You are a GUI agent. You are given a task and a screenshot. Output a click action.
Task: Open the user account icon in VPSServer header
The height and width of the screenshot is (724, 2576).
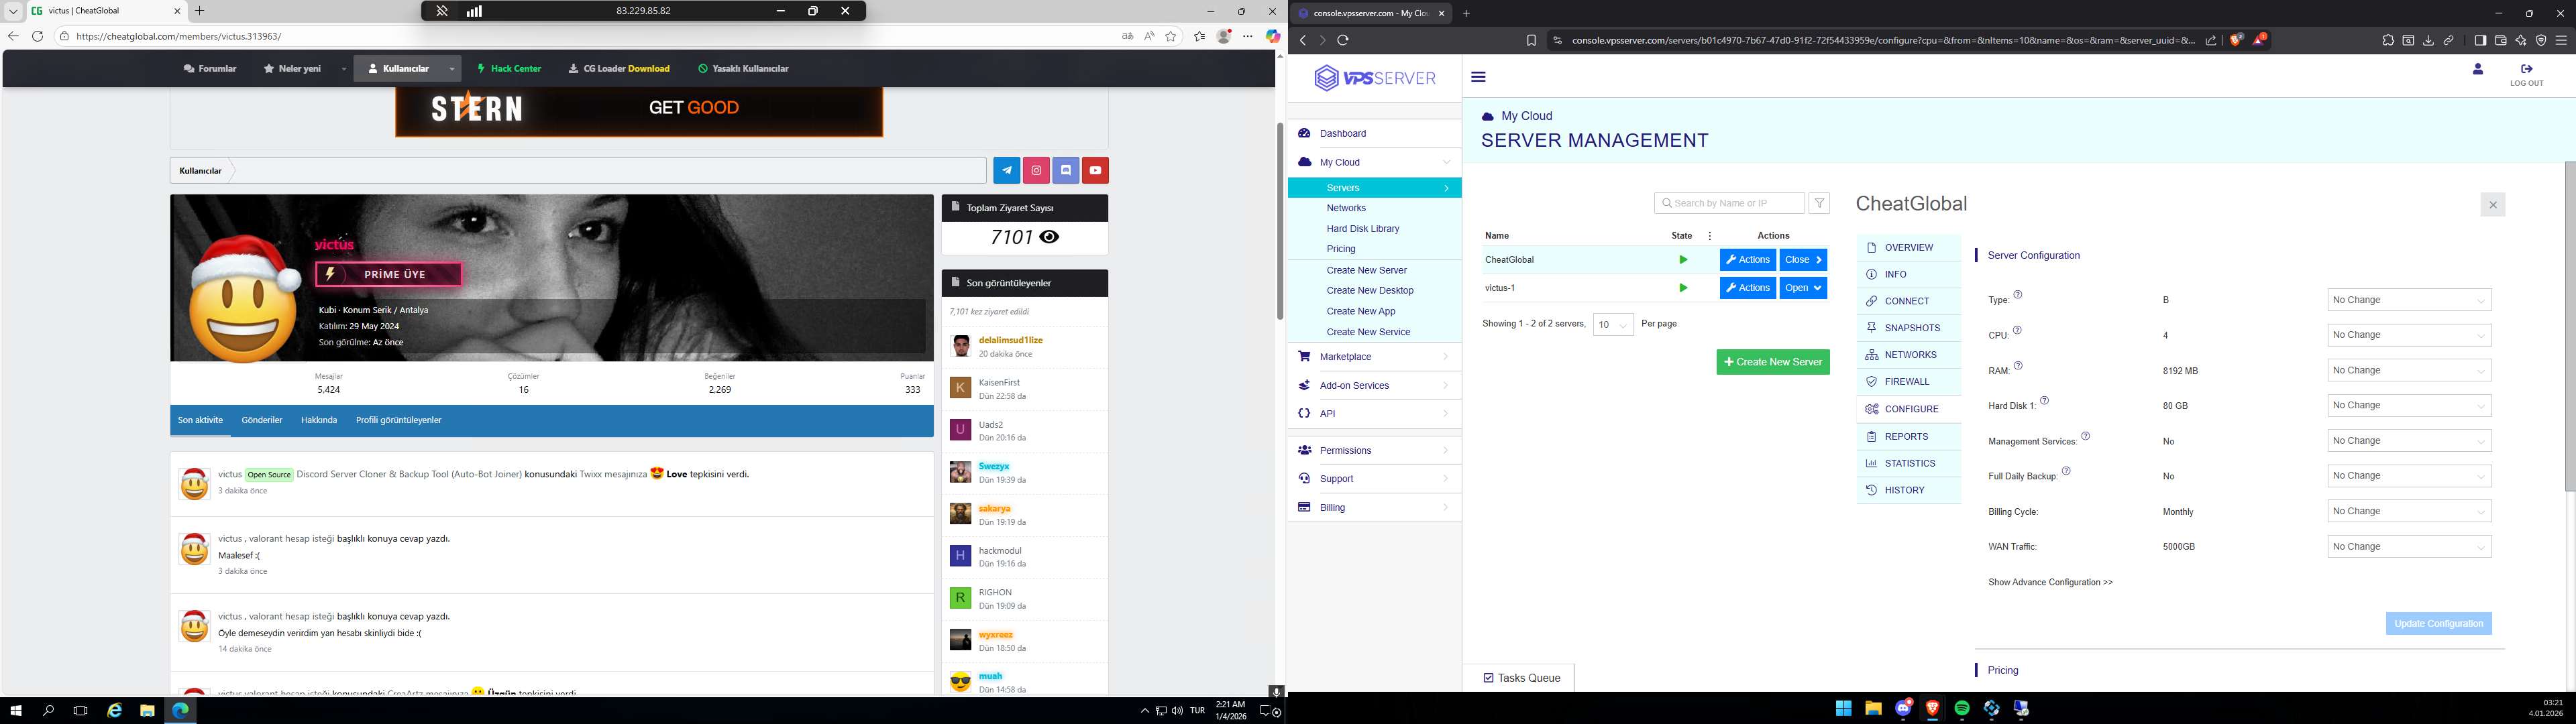point(2478,69)
